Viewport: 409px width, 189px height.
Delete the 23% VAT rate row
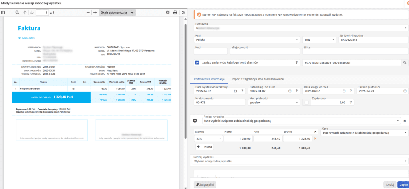pos(315,138)
